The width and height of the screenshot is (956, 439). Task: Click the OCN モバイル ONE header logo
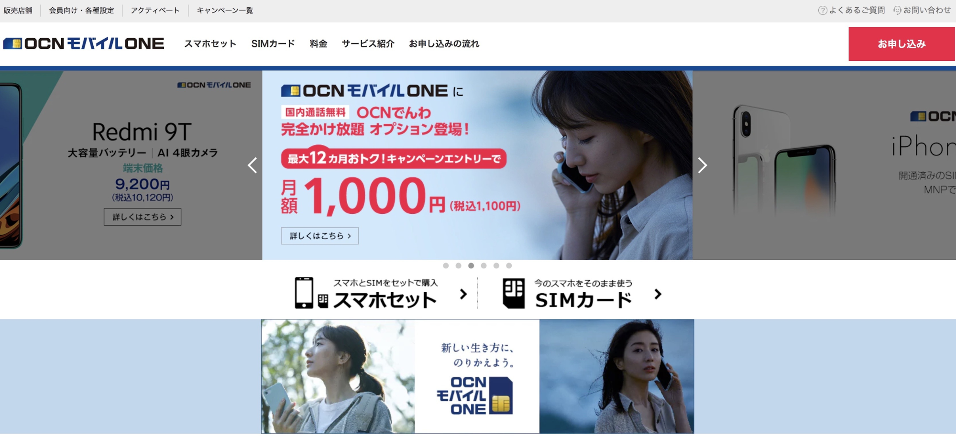click(x=84, y=44)
